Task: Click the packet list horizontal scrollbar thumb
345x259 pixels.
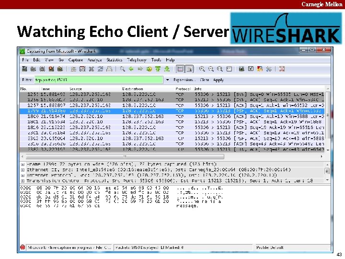Action: [x=125, y=156]
